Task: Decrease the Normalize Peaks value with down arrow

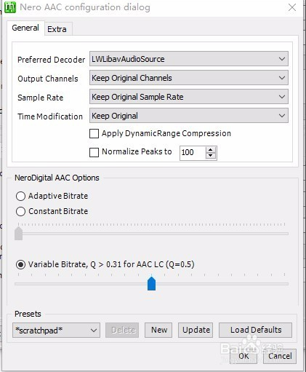Action: point(211,156)
